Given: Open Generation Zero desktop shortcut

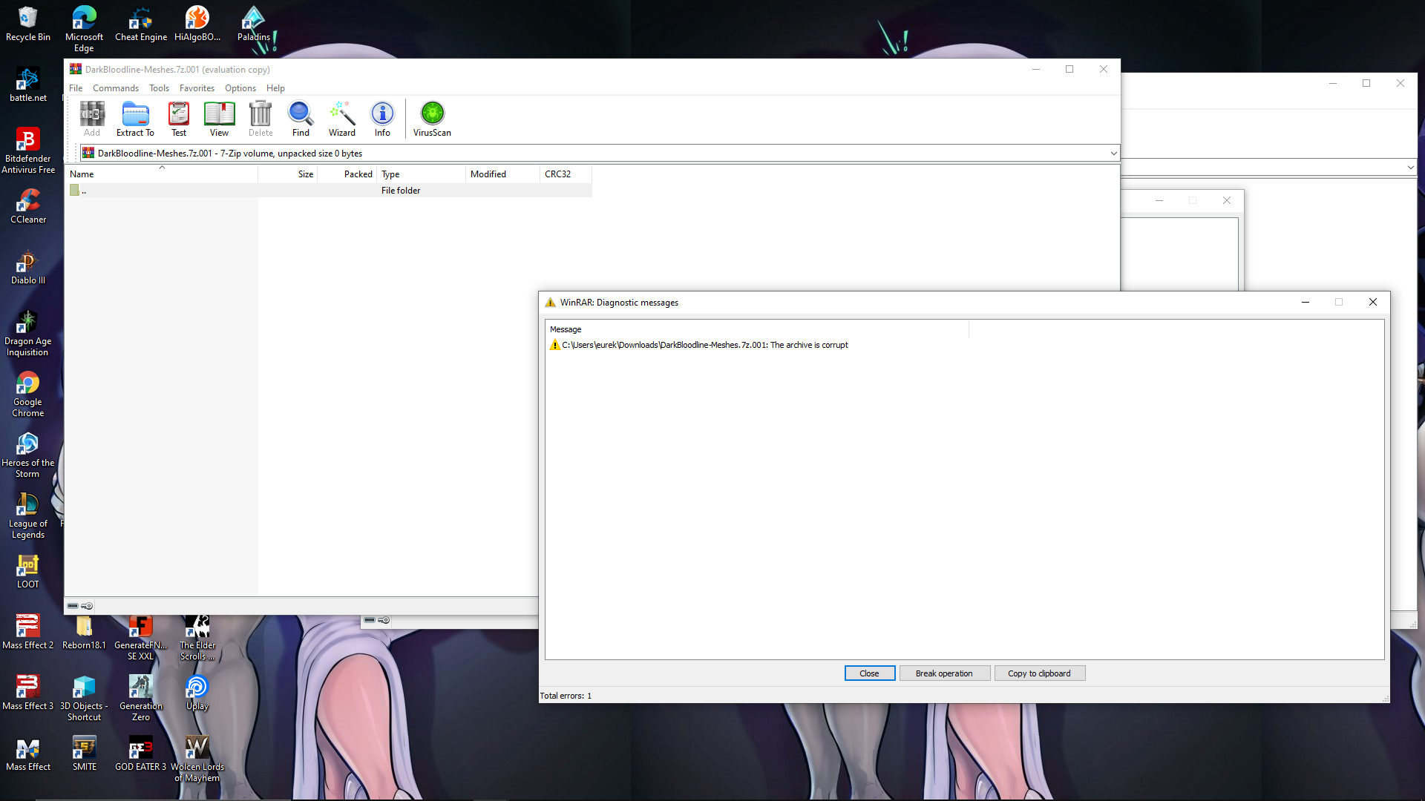Looking at the screenshot, I should tap(141, 698).
